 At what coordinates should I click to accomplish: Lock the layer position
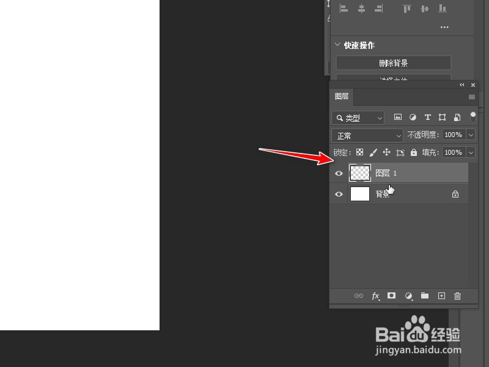coord(386,152)
